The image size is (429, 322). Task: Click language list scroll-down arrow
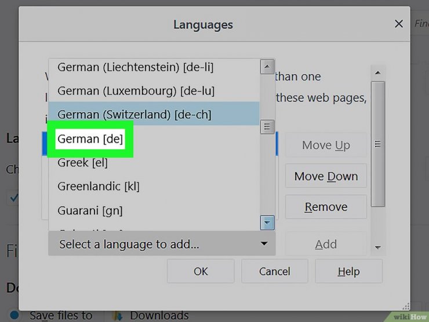[x=267, y=222]
